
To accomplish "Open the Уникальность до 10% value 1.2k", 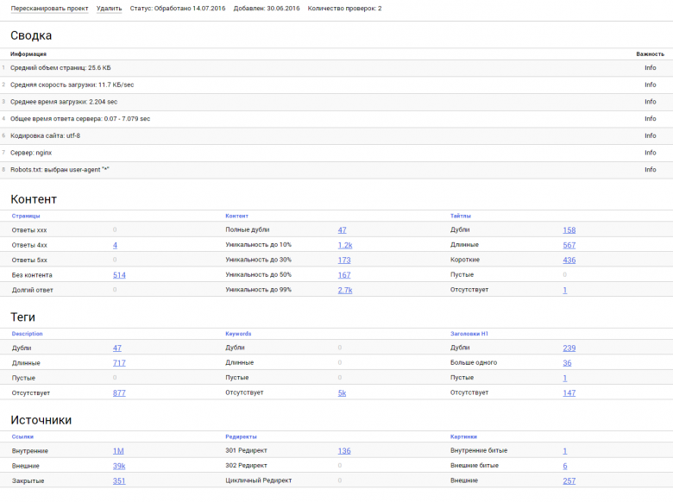I will (x=345, y=246).
